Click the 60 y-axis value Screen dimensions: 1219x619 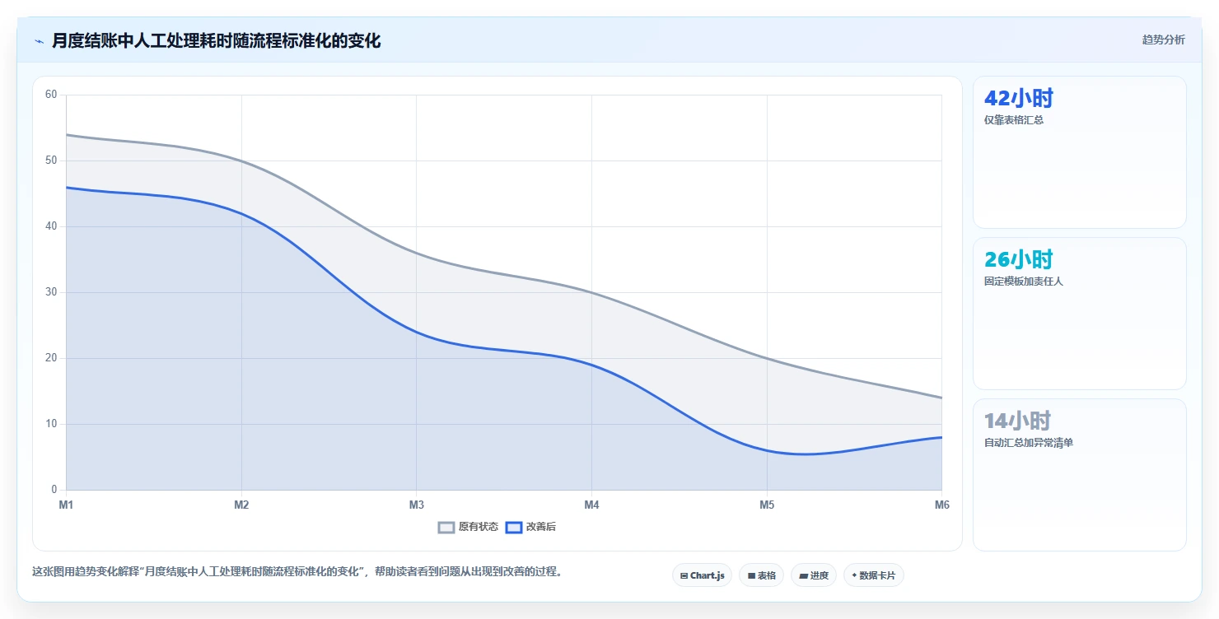(51, 95)
